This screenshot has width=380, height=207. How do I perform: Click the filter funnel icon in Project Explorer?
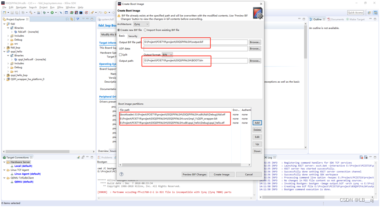77,19
